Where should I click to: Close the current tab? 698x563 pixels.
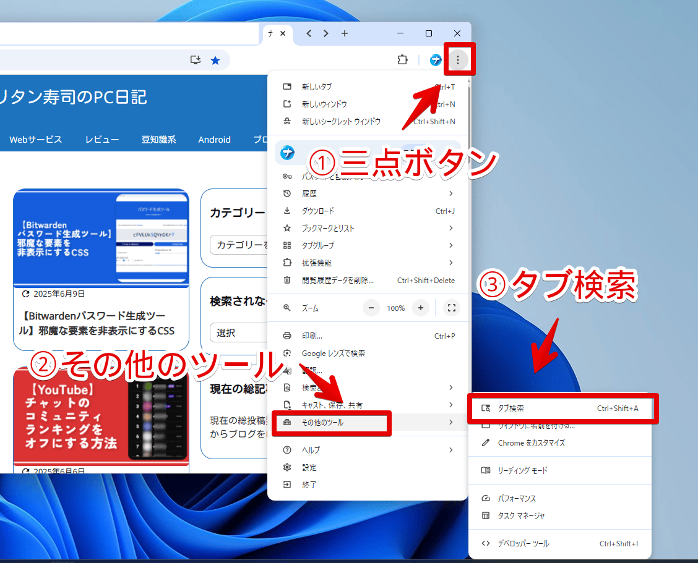283,33
